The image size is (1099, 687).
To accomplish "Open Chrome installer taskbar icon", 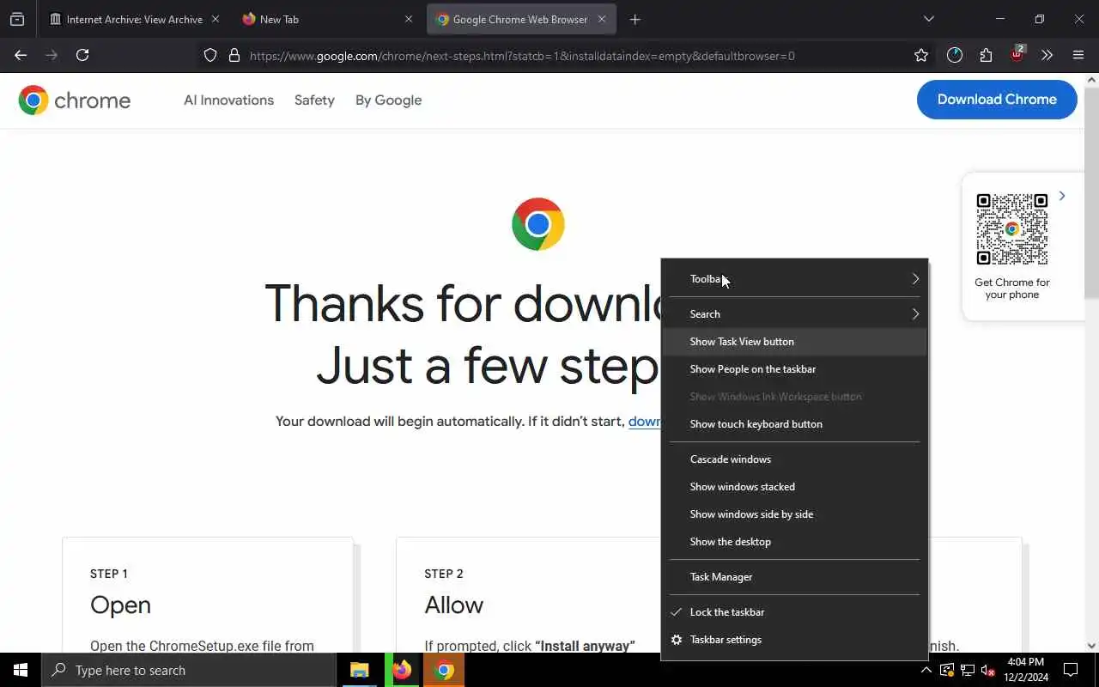I will click(444, 670).
